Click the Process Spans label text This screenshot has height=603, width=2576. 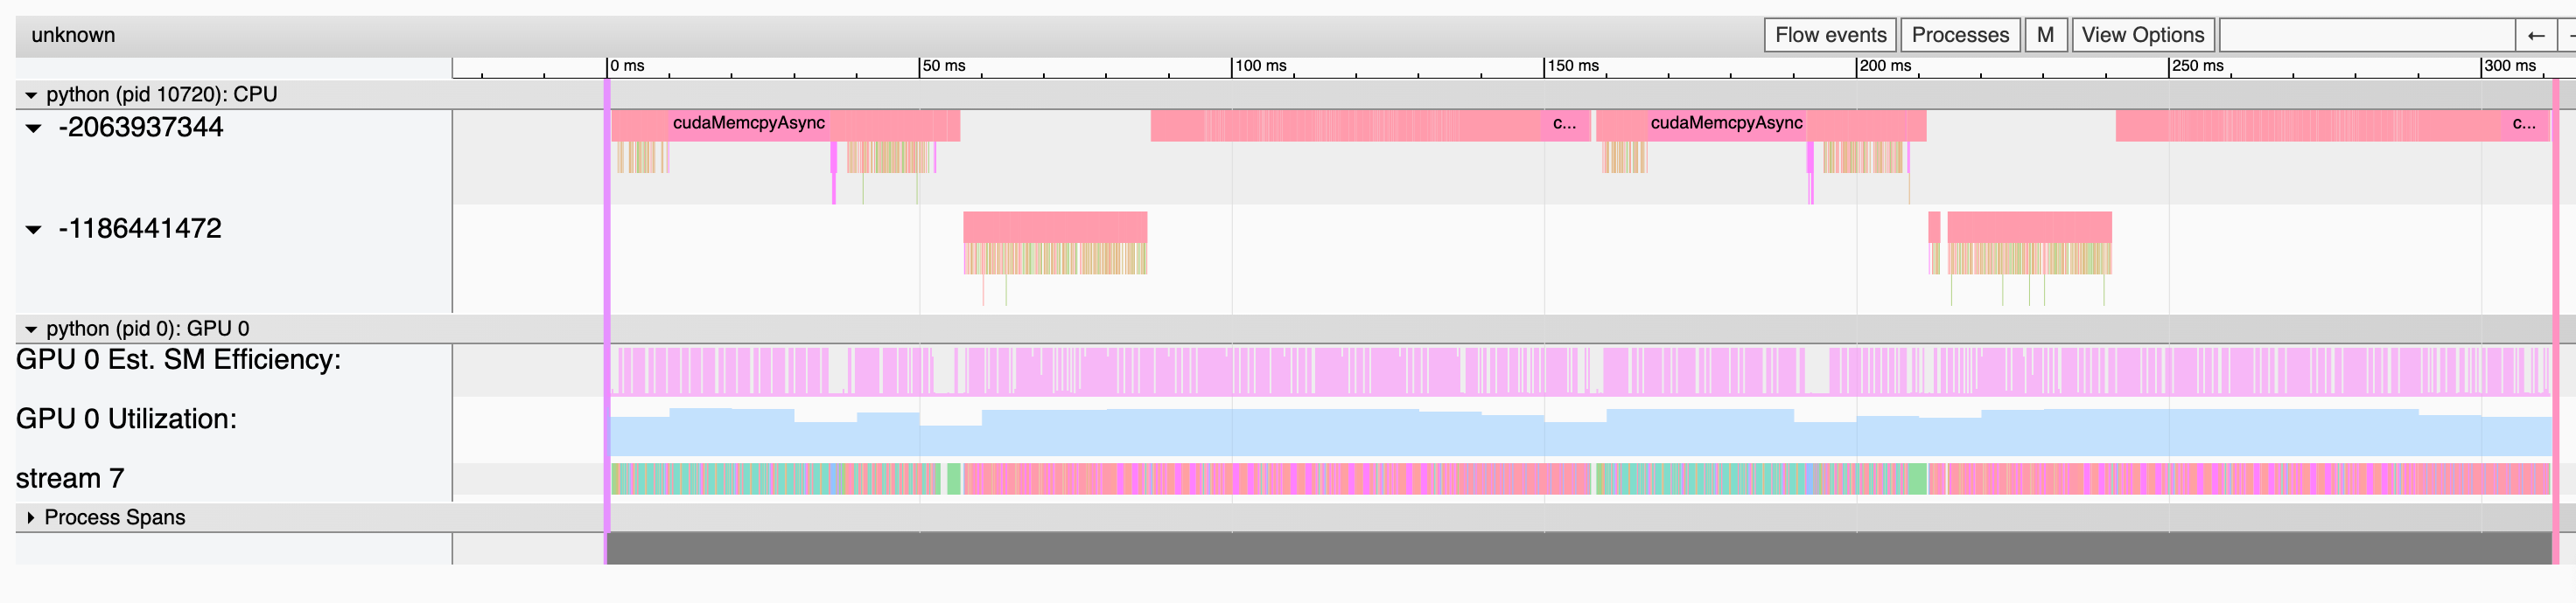point(115,517)
